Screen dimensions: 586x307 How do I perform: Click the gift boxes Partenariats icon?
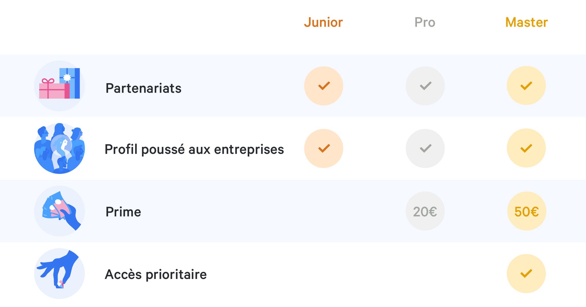tap(59, 86)
